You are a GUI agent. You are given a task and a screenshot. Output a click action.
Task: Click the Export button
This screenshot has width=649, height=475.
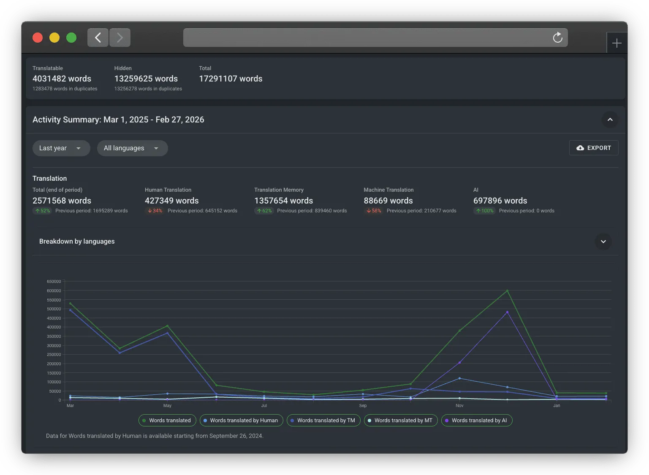click(x=594, y=148)
